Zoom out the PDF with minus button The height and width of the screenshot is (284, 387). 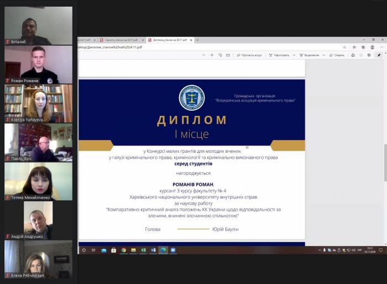click(x=203, y=55)
